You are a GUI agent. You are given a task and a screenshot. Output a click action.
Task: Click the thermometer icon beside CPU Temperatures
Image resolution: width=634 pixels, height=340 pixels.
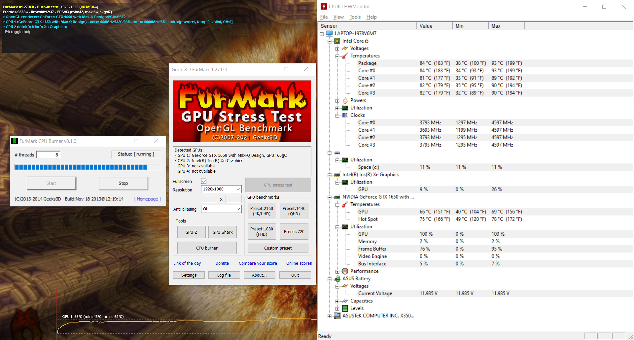(x=345, y=56)
